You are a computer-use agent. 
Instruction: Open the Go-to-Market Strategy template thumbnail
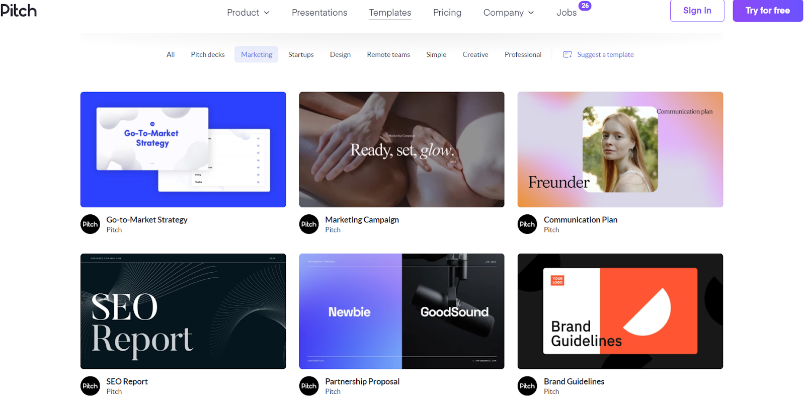183,149
